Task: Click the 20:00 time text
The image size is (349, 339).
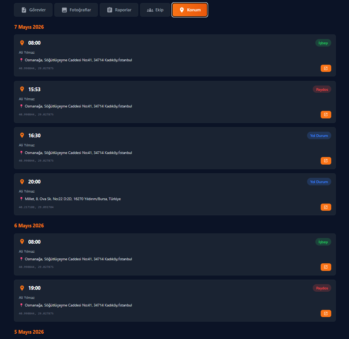Action: 34,182
